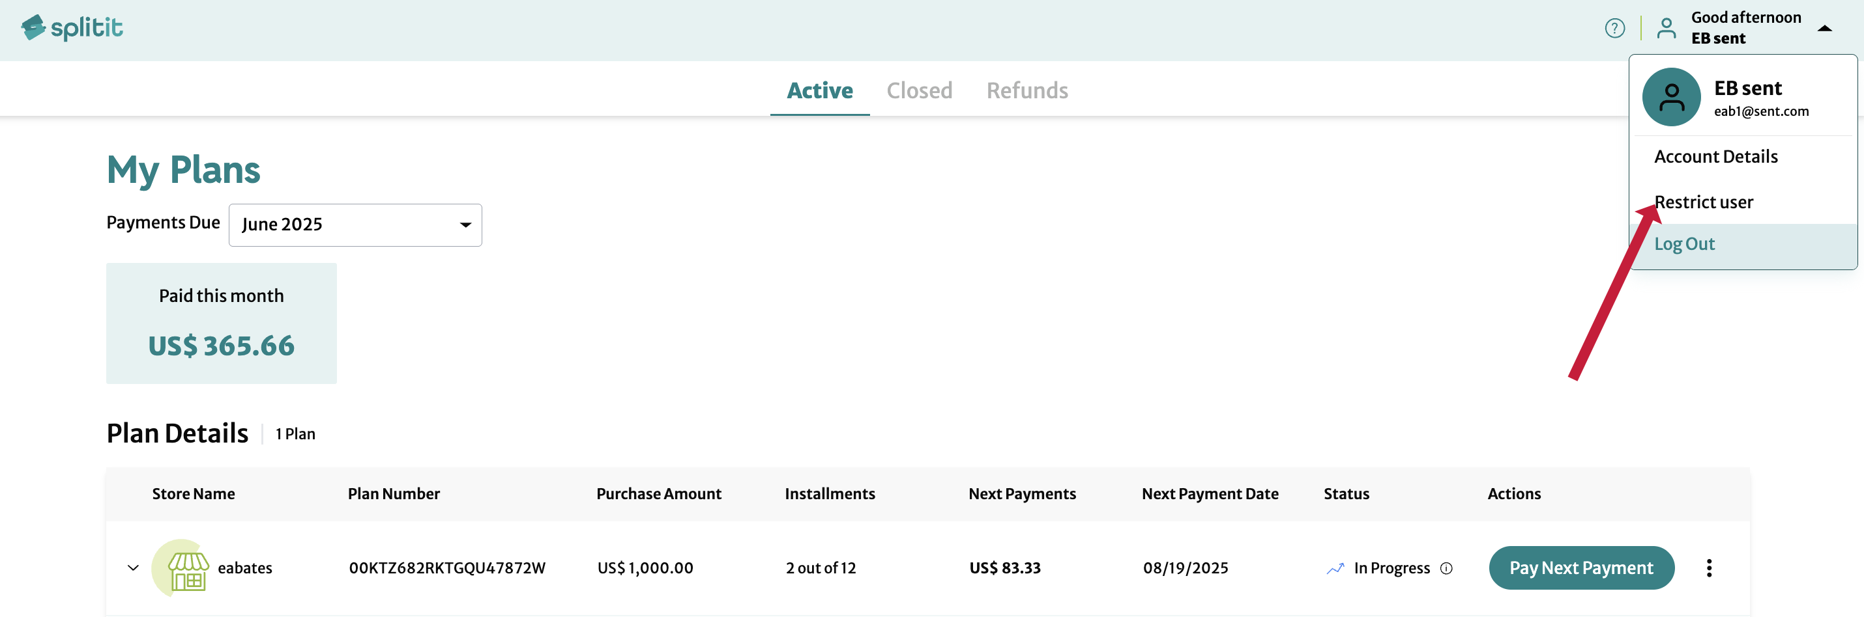Screen dimensions: 1864x617
Task: Click the Splitit logo
Action: coord(72,27)
